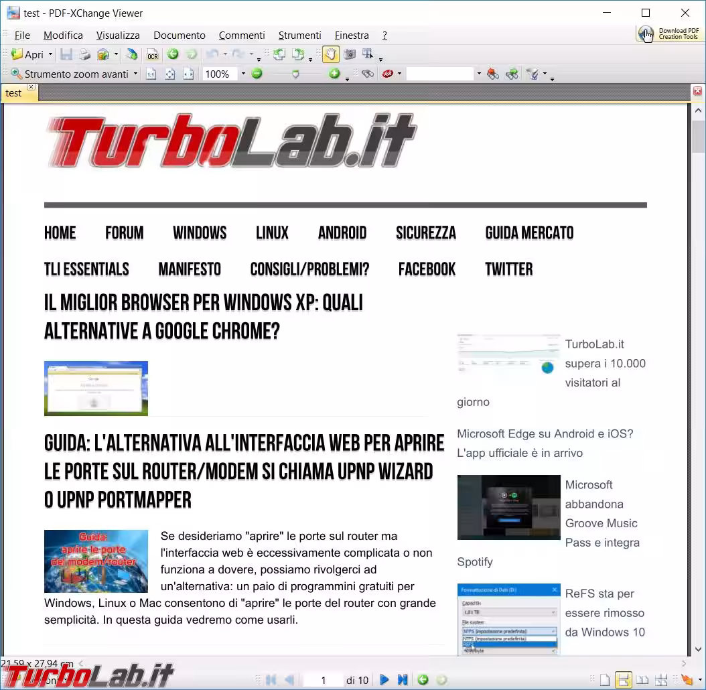This screenshot has height=690, width=706.
Task: Run OCR on the page
Action: pyautogui.click(x=153, y=54)
